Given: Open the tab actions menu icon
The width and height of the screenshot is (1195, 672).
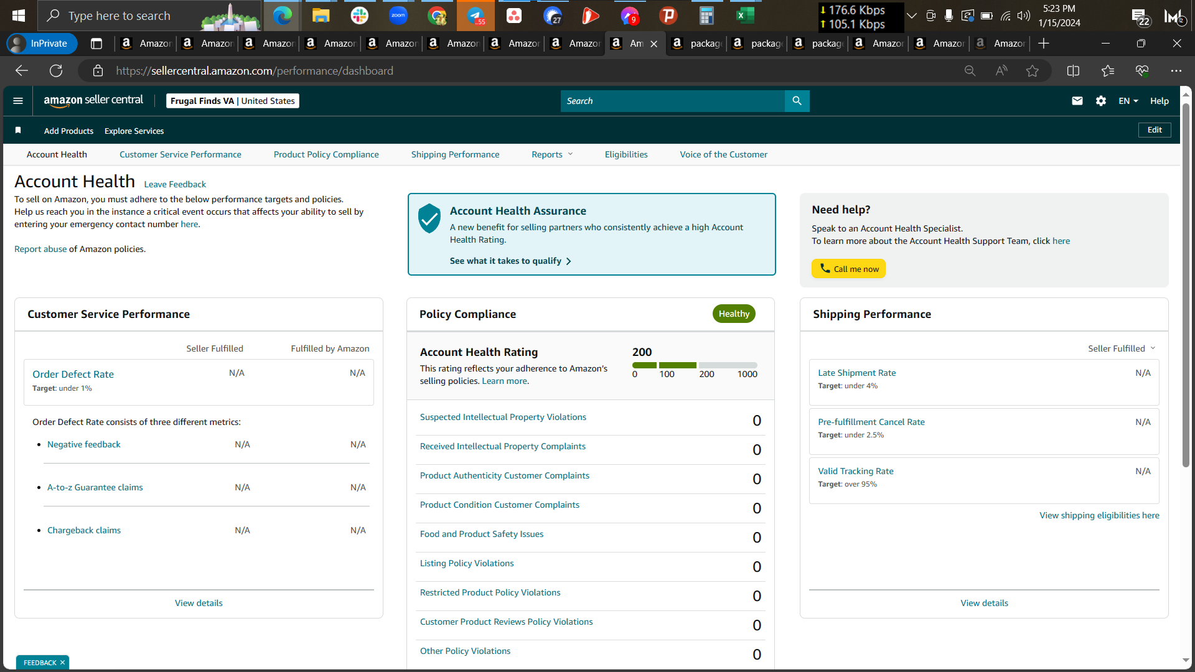Looking at the screenshot, I should pos(96,44).
